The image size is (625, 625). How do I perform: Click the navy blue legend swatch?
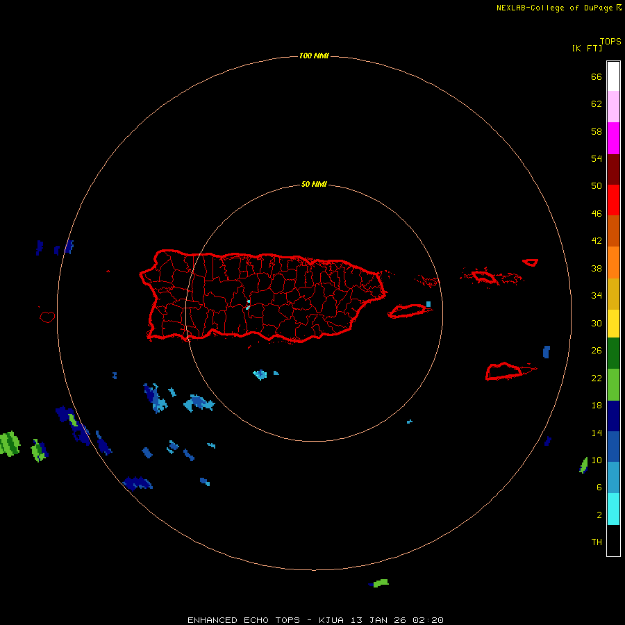pyautogui.click(x=613, y=416)
